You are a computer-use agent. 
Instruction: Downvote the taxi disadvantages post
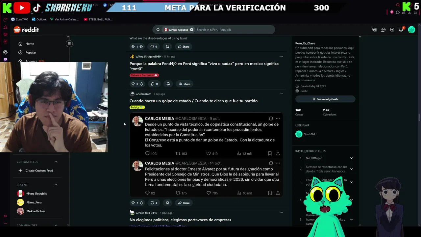tap(141, 46)
